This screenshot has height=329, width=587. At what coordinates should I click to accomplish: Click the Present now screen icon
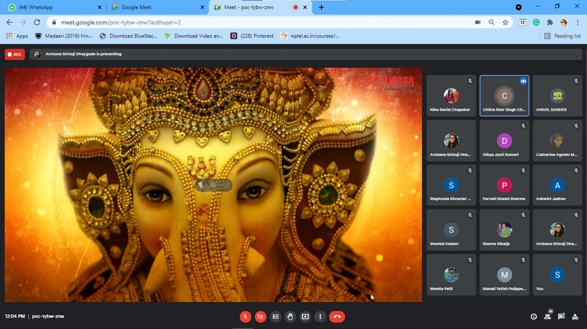pyautogui.click(x=305, y=317)
